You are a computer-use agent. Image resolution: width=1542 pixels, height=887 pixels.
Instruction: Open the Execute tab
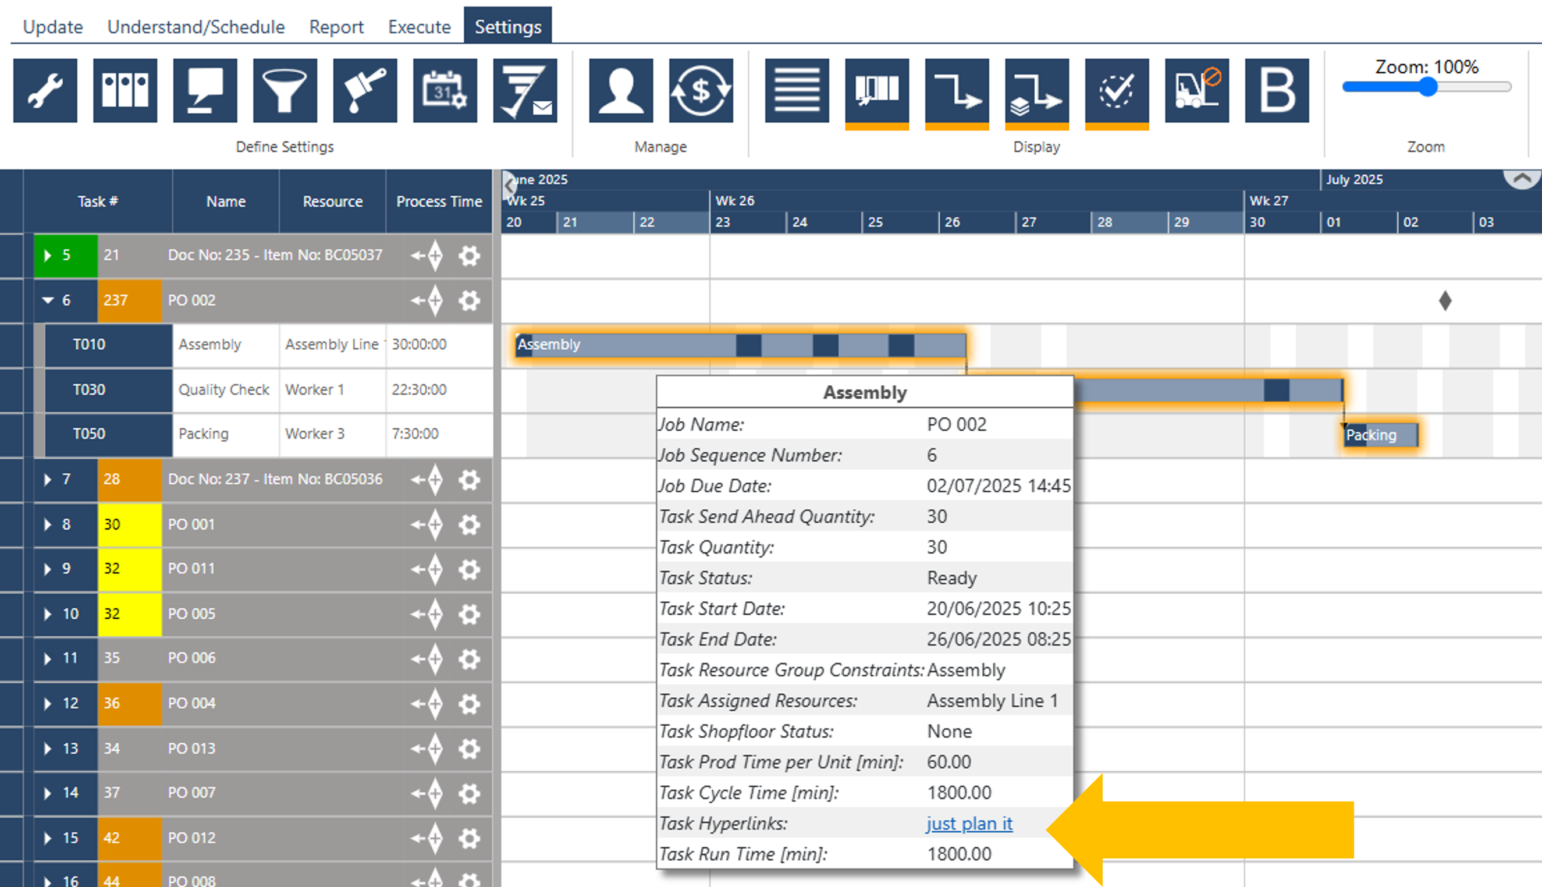click(x=419, y=26)
